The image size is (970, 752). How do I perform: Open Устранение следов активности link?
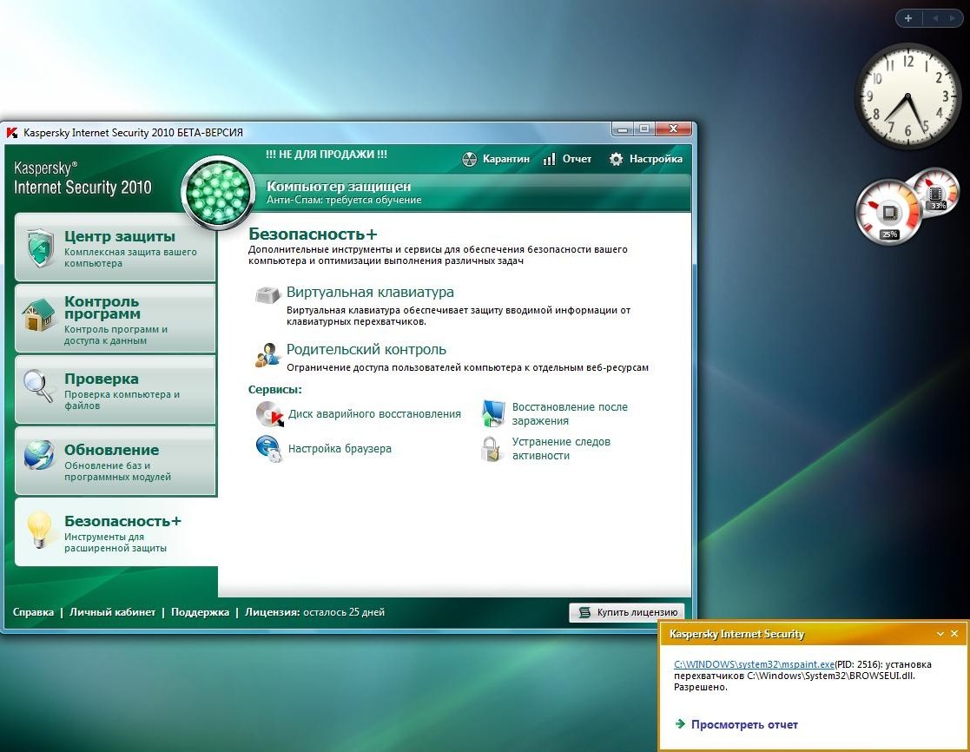(561, 448)
